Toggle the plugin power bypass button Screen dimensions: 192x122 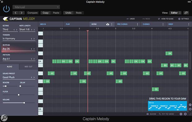click(7, 9)
